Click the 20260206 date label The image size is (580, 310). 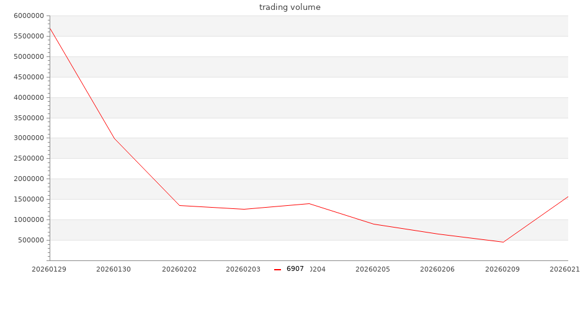pos(437,269)
